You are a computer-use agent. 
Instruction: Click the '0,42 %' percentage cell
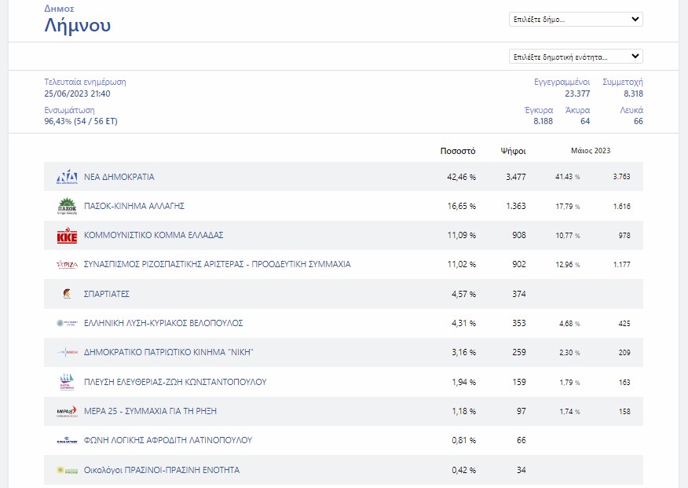click(x=463, y=470)
